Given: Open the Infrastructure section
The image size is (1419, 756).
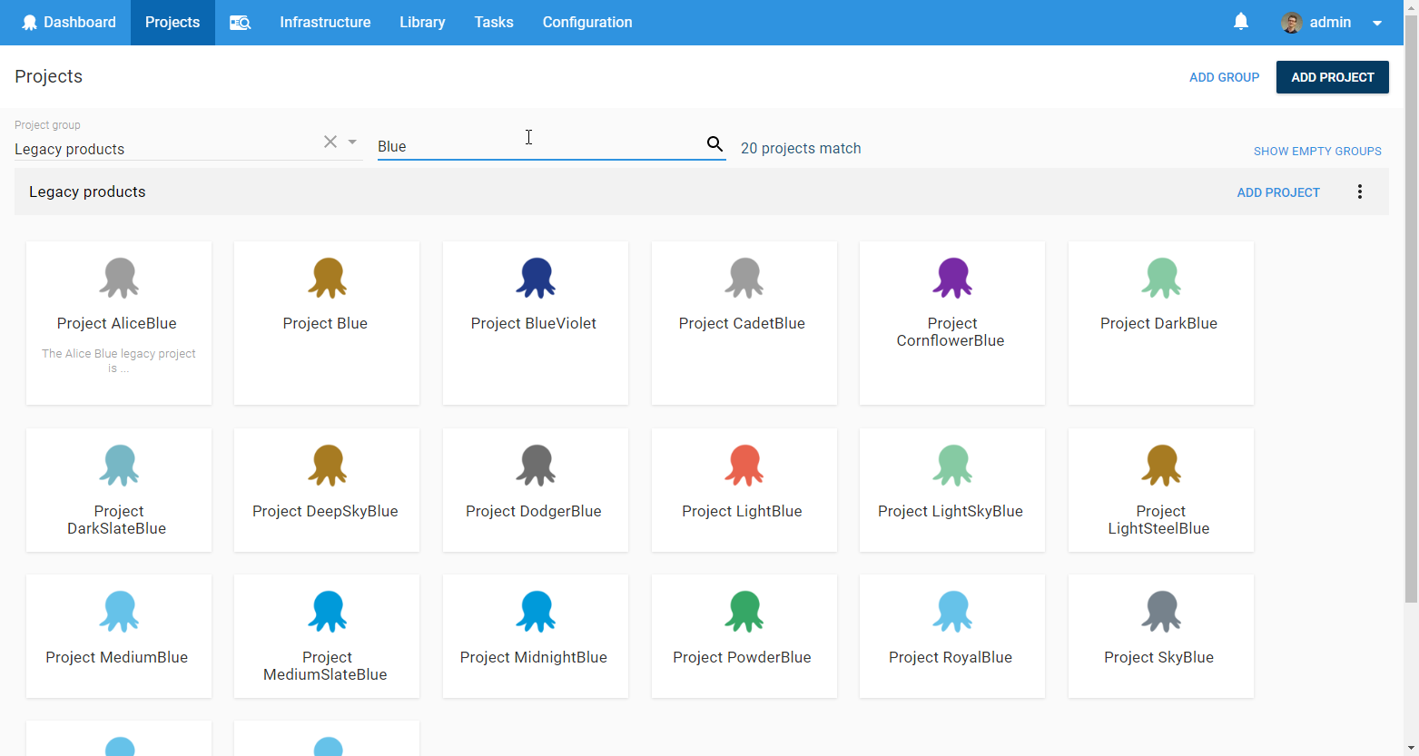Looking at the screenshot, I should pos(325,22).
